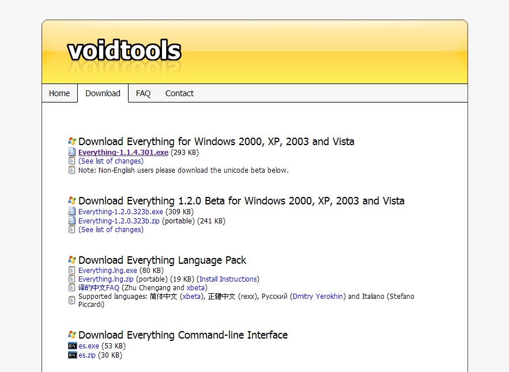Open the Contact tab
This screenshot has height=372, width=509.
[x=179, y=93]
